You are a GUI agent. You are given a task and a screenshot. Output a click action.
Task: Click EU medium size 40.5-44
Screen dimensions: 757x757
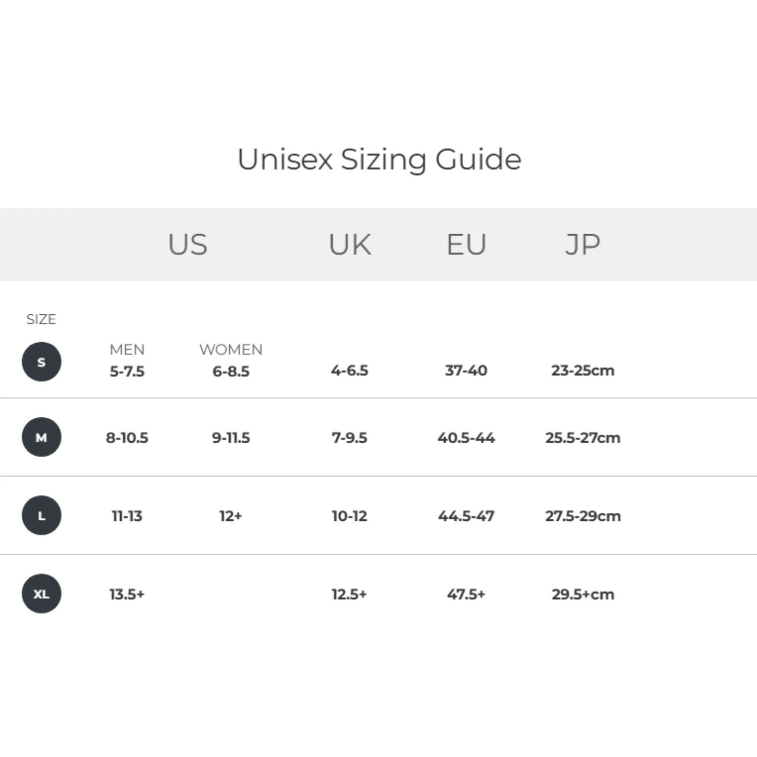pos(466,438)
